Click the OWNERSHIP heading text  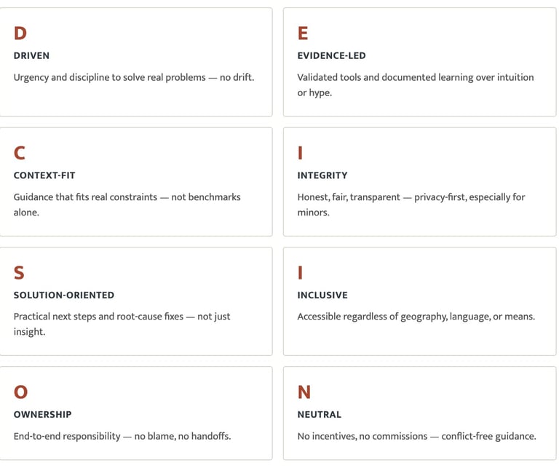42,414
